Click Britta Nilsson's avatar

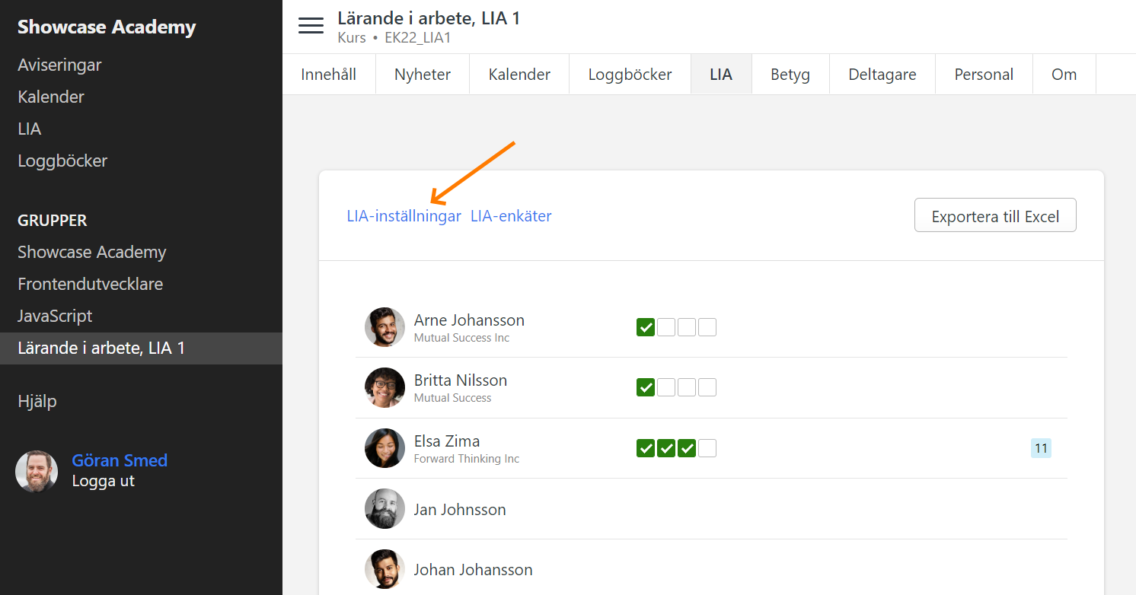pyautogui.click(x=385, y=387)
